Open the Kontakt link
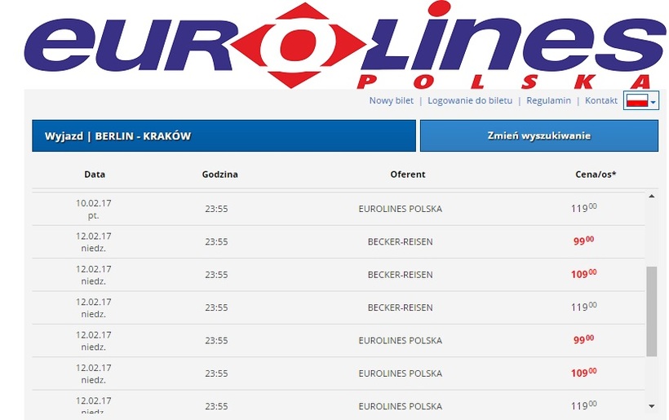Image resolution: width=669 pixels, height=420 pixels. pos(600,100)
